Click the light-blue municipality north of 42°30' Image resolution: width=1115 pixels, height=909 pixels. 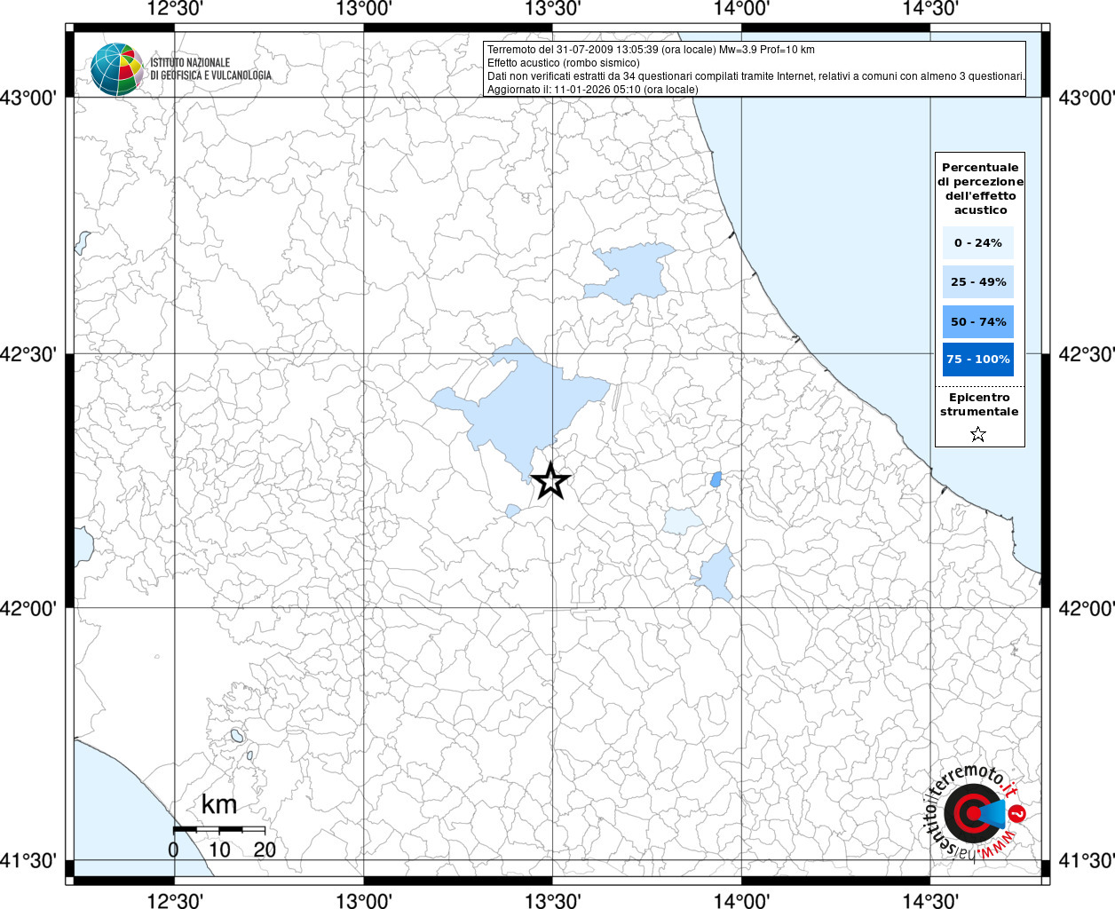pos(630,273)
